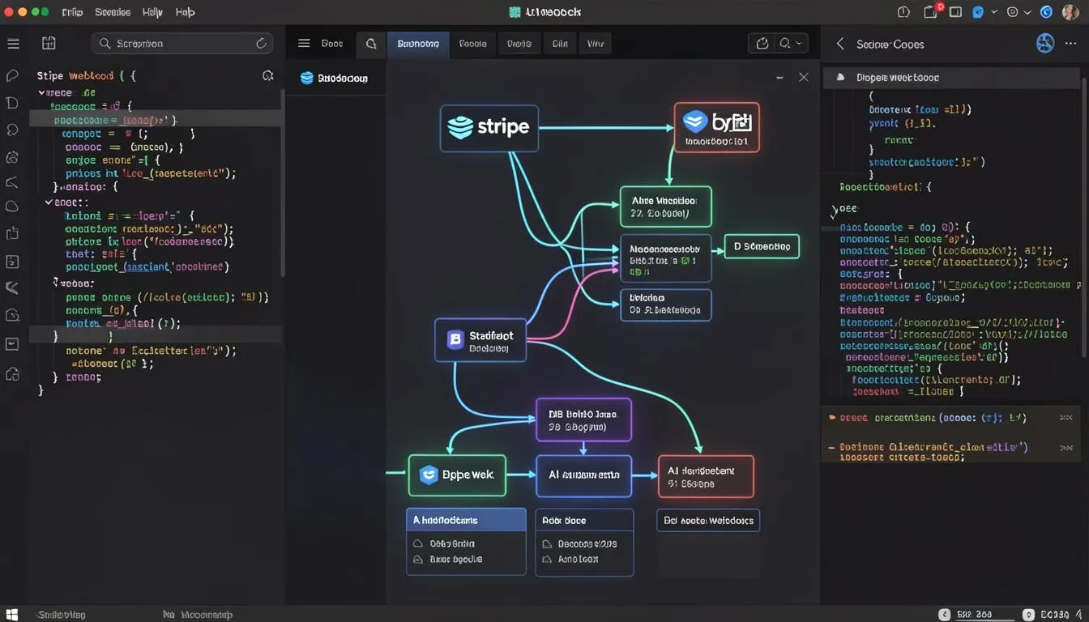Click the refresh icon inside the search field

pyautogui.click(x=261, y=44)
